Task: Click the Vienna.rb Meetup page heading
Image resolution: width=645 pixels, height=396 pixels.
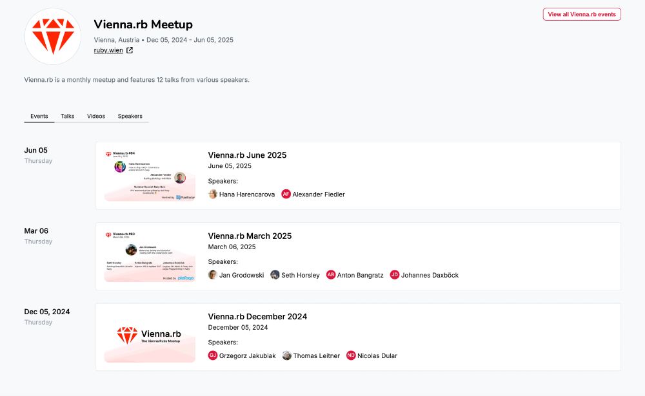Action: pos(143,24)
